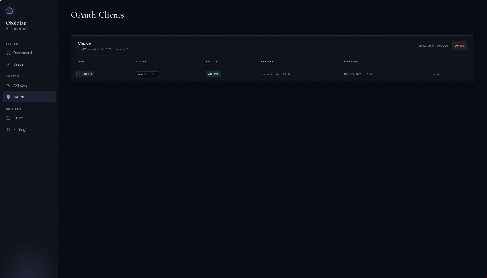Image resolution: width=487 pixels, height=278 pixels.
Task: Click the OAuth globe icon
Action: click(x=8, y=97)
